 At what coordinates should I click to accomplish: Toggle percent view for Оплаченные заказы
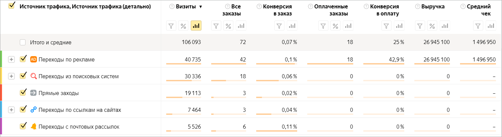point(336,26)
